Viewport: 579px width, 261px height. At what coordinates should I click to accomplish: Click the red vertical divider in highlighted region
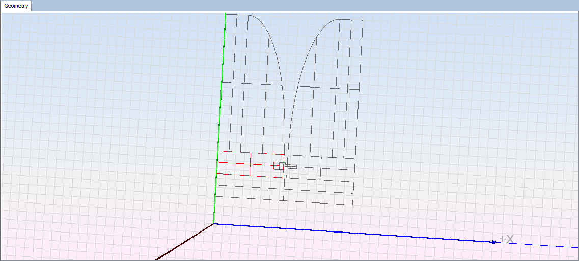251,164
